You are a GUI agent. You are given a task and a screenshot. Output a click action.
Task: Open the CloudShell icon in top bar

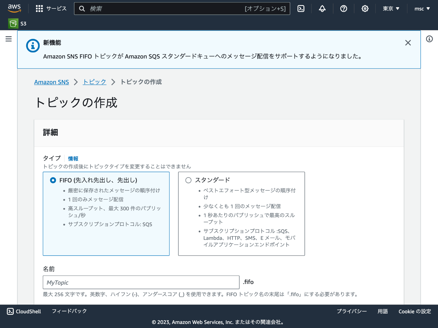(x=301, y=9)
